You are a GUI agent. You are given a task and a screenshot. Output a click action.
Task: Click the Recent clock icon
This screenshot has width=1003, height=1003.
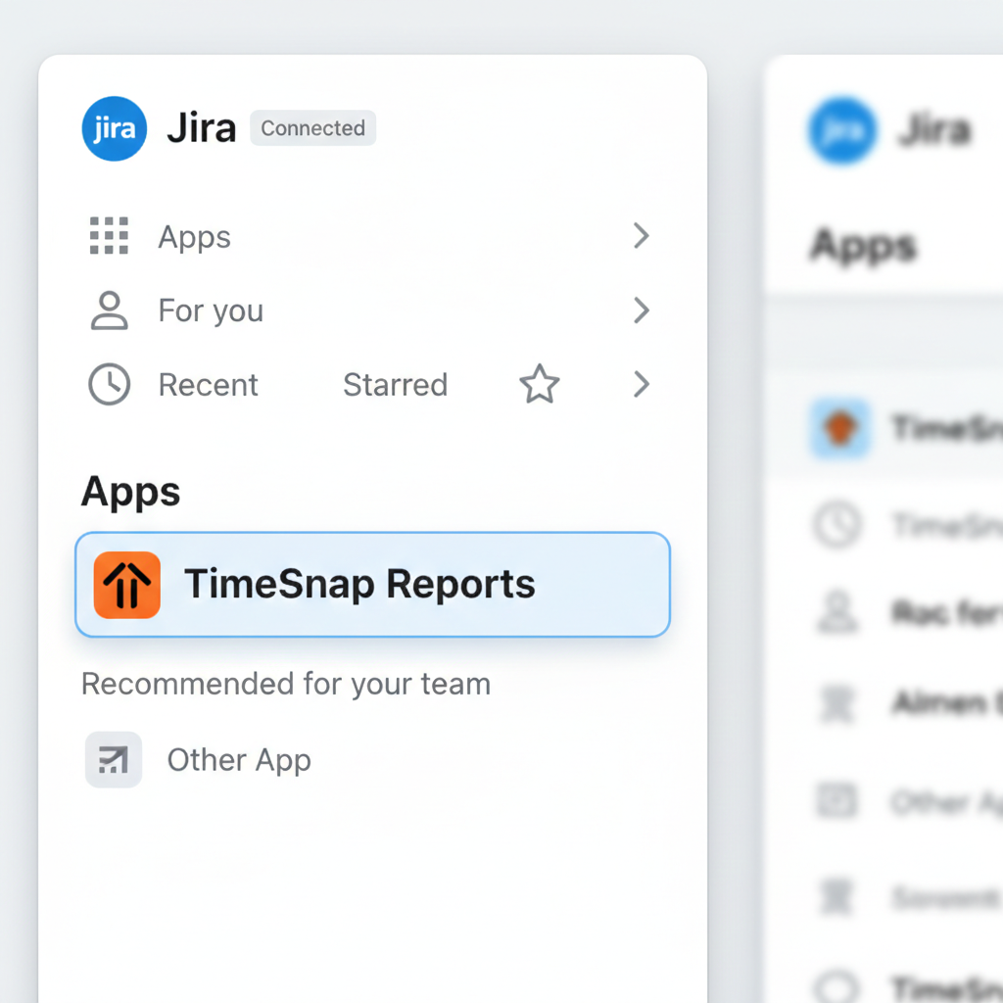[x=109, y=385]
